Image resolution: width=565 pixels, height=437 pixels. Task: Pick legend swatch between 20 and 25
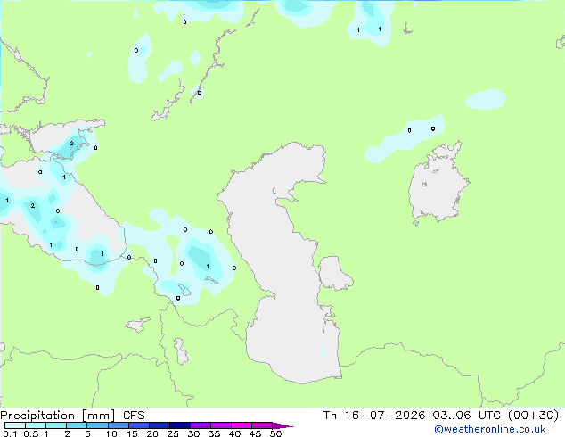159,425
